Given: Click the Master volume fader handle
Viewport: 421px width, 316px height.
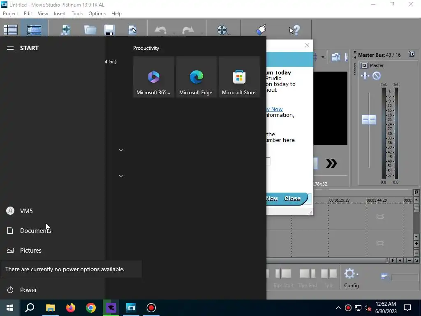Looking at the screenshot, I should [x=369, y=120].
